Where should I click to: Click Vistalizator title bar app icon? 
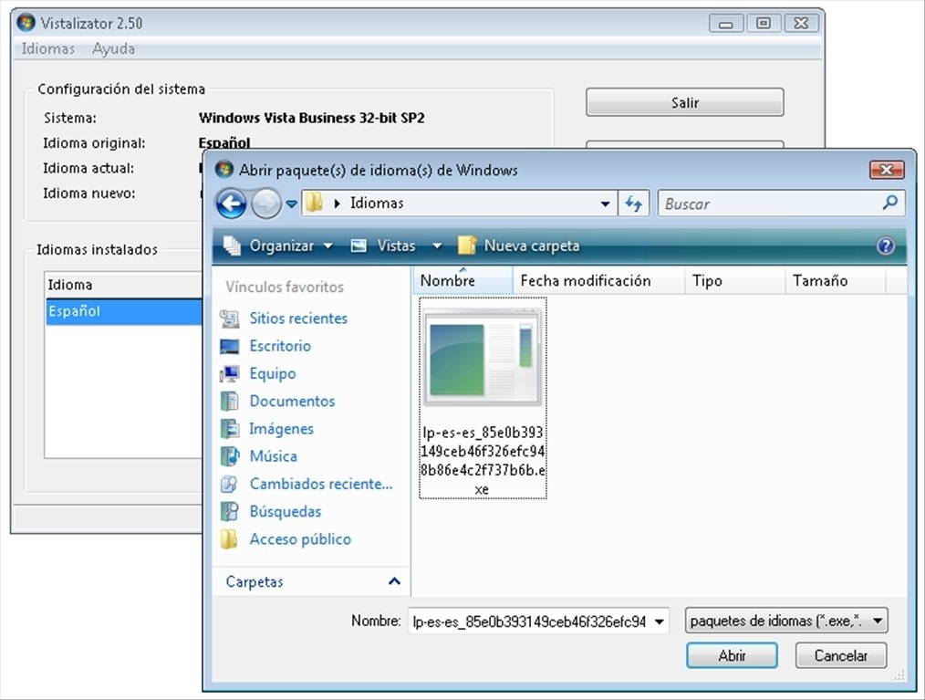point(26,23)
